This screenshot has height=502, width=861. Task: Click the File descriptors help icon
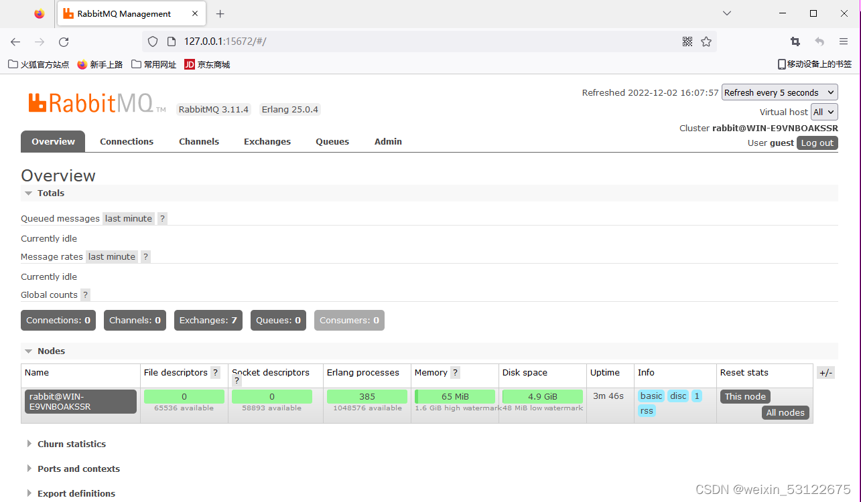click(x=215, y=372)
